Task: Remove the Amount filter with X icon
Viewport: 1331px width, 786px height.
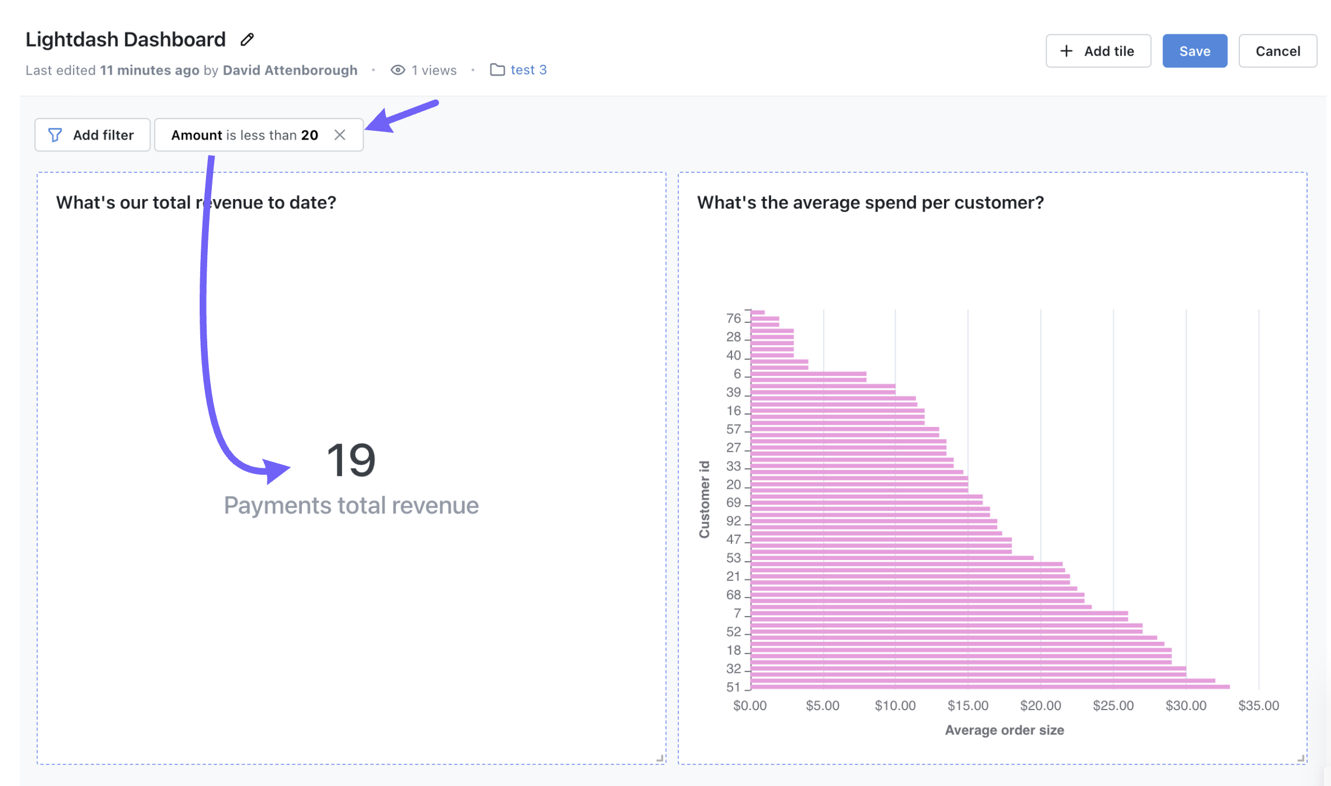Action: point(340,135)
